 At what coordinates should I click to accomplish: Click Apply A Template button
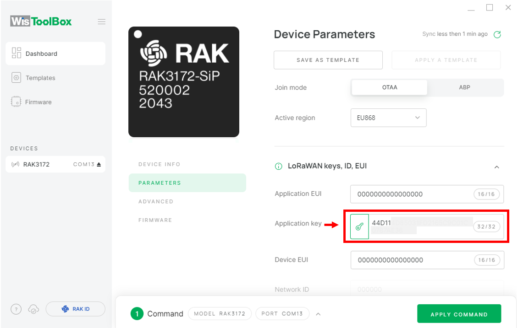[x=446, y=60]
